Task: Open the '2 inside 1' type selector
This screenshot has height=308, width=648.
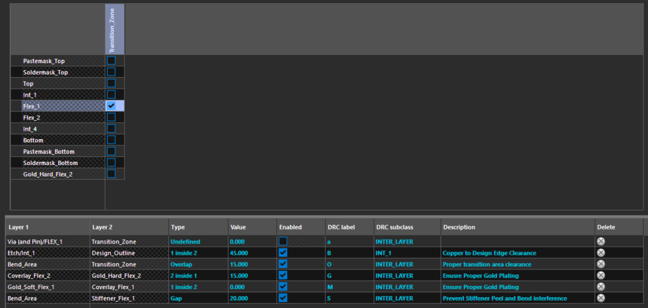Action: point(198,275)
